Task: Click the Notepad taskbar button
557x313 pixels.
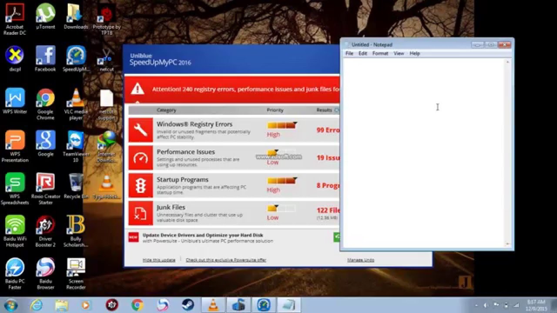Action: (289, 305)
